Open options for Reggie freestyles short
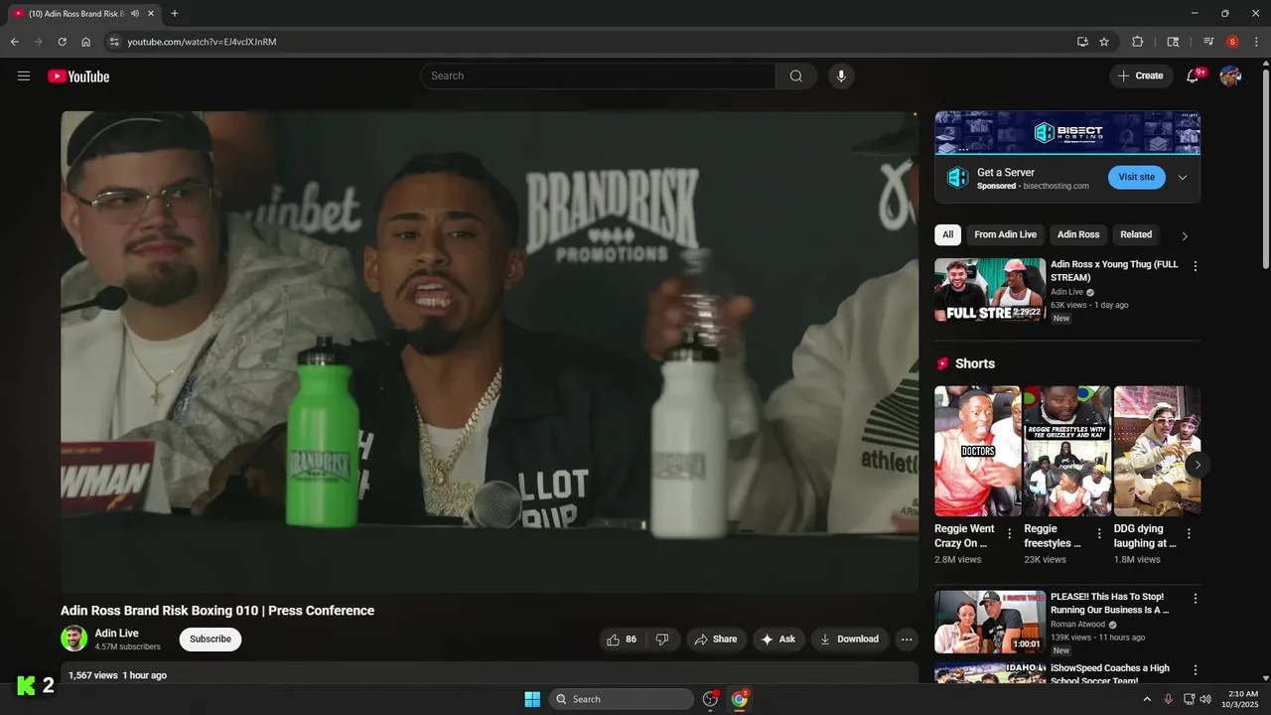Image resolution: width=1271 pixels, height=715 pixels. pyautogui.click(x=1099, y=534)
